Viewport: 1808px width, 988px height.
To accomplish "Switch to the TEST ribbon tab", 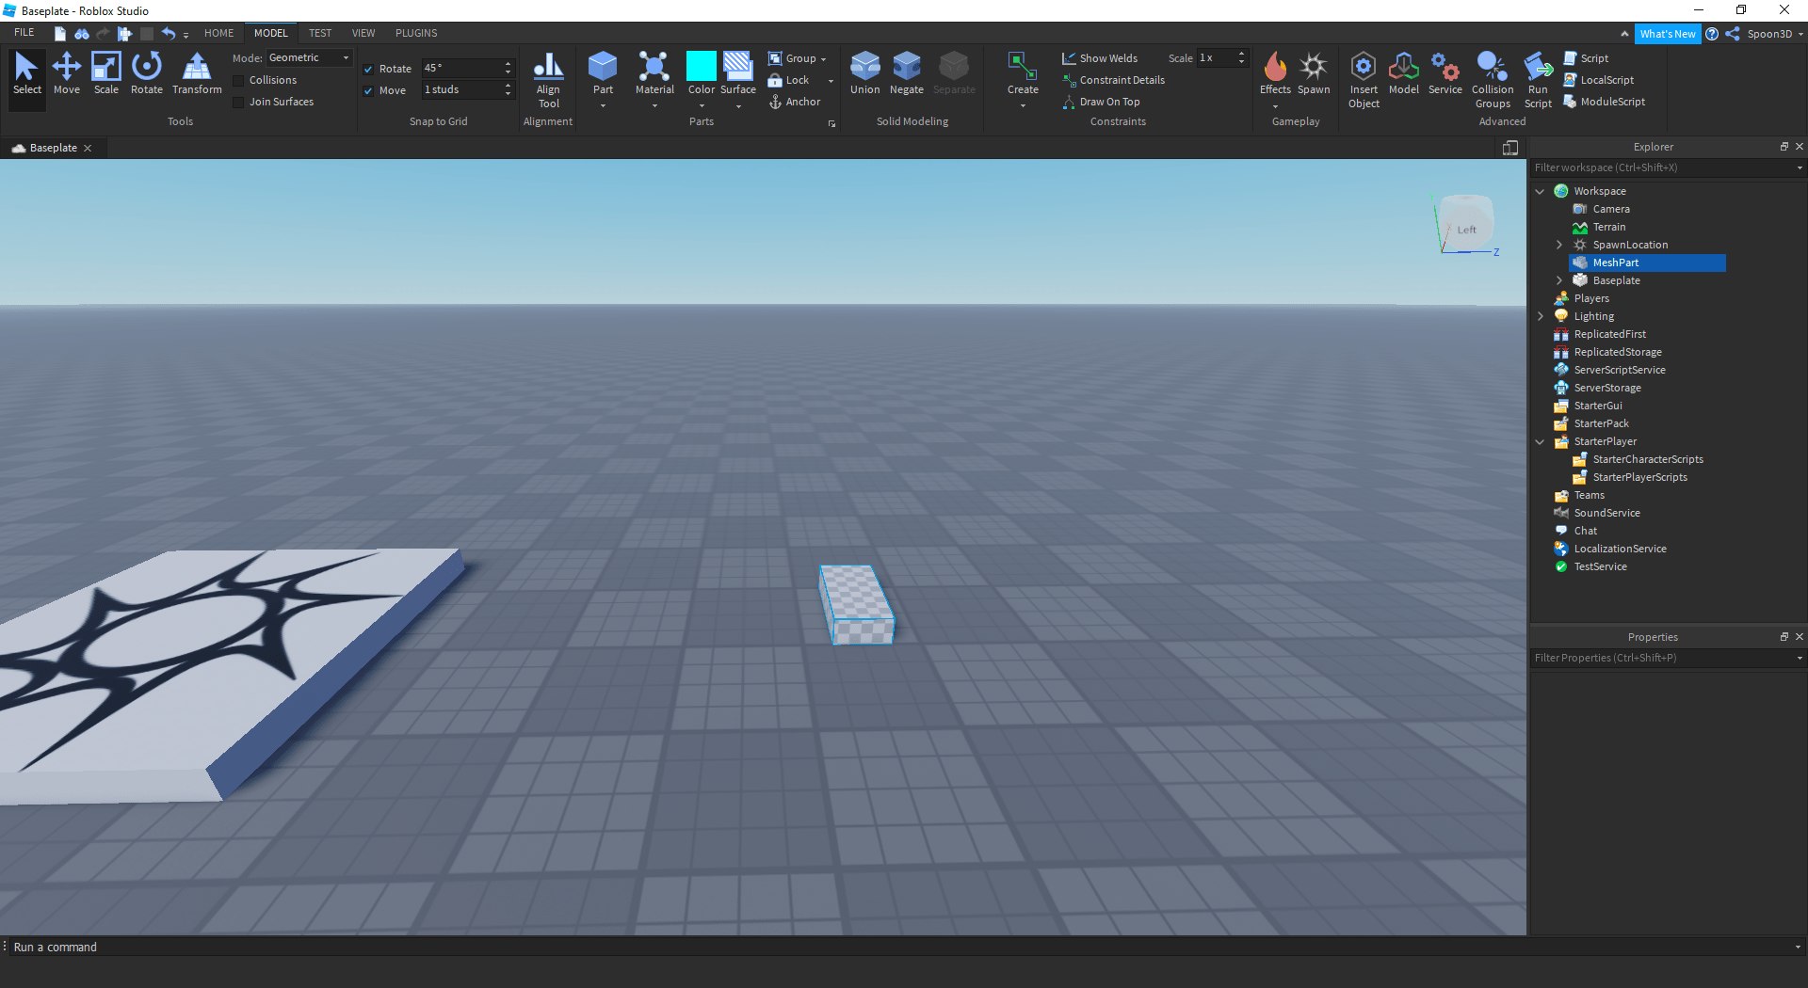I will pyautogui.click(x=320, y=32).
